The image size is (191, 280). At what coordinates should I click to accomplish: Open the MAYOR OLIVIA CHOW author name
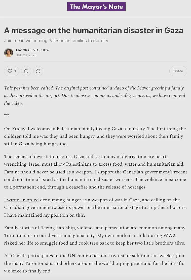(33, 50)
